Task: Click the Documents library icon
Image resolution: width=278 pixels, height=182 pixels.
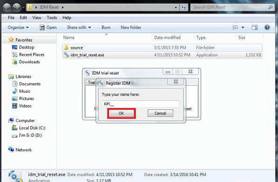Action: [x=15, y=84]
